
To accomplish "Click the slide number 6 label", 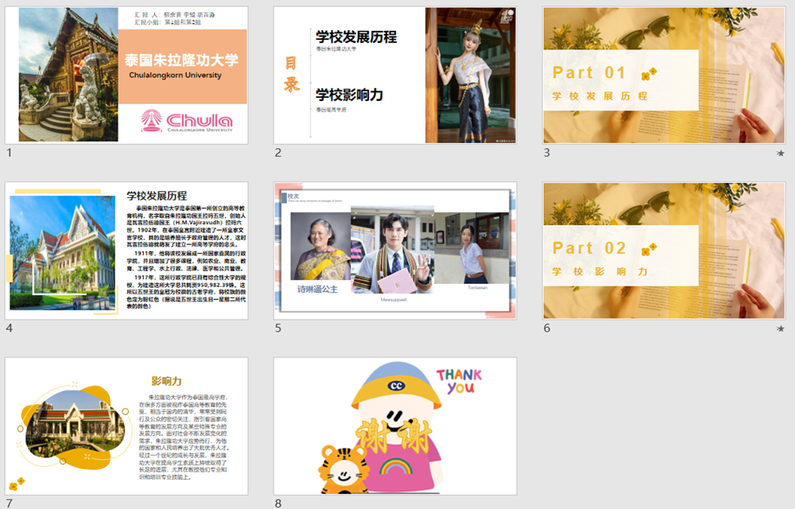I will point(546,328).
